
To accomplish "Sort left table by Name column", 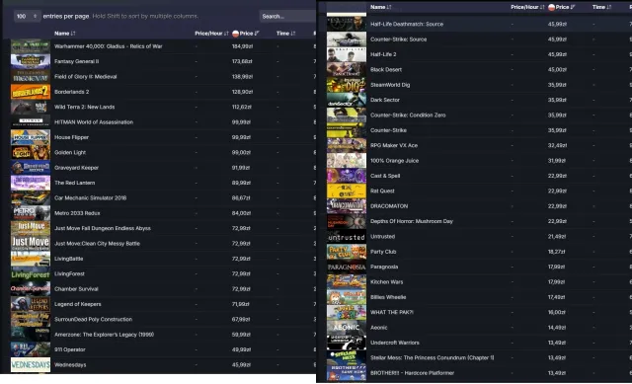I will [65, 34].
